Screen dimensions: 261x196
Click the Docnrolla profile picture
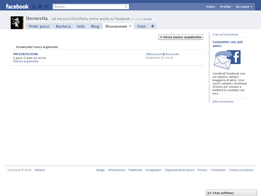pos(17,23)
